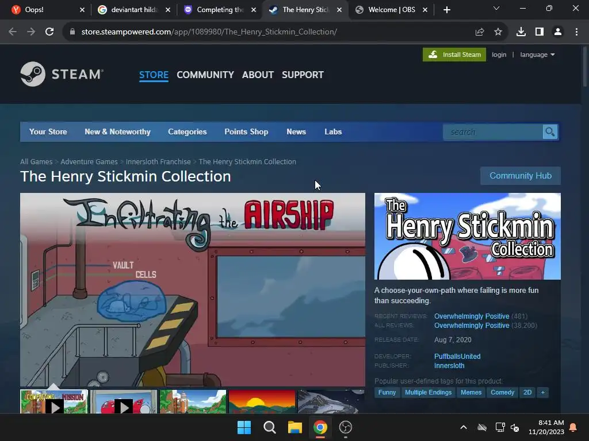Open the tab search chevron

[x=496, y=8]
